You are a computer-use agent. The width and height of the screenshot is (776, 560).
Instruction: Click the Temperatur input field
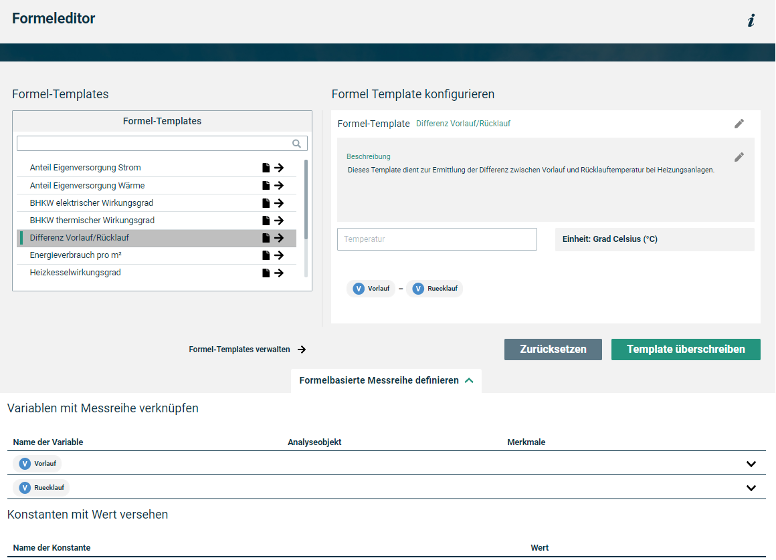(x=437, y=239)
